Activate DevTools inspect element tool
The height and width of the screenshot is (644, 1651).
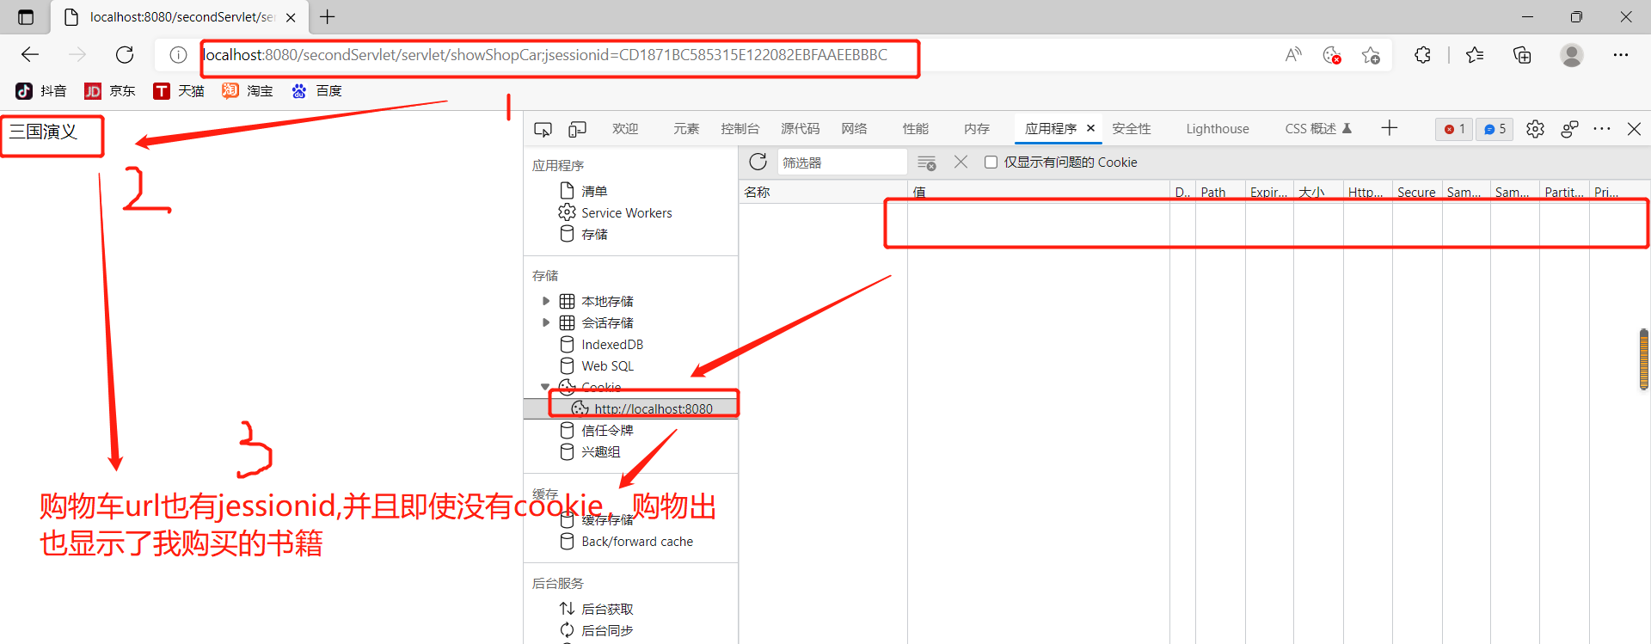pyautogui.click(x=543, y=129)
